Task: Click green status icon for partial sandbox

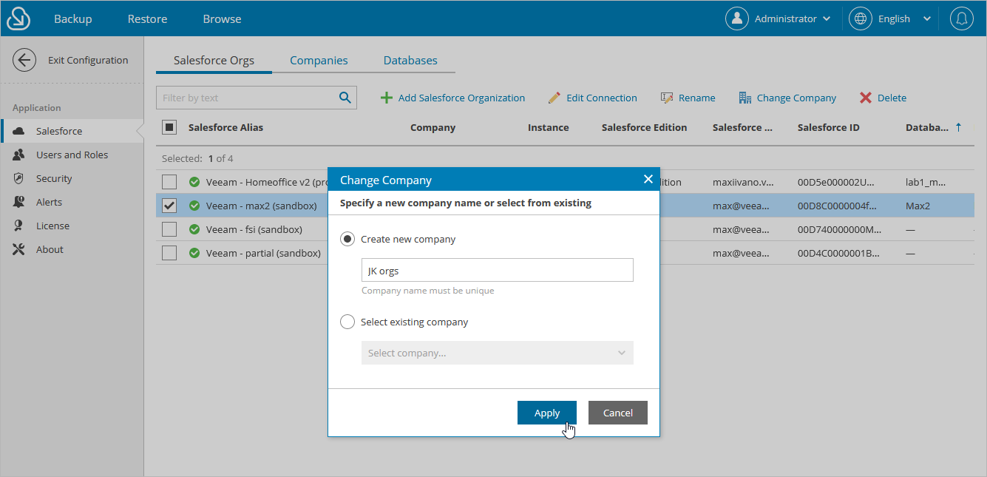Action: pyautogui.click(x=194, y=253)
